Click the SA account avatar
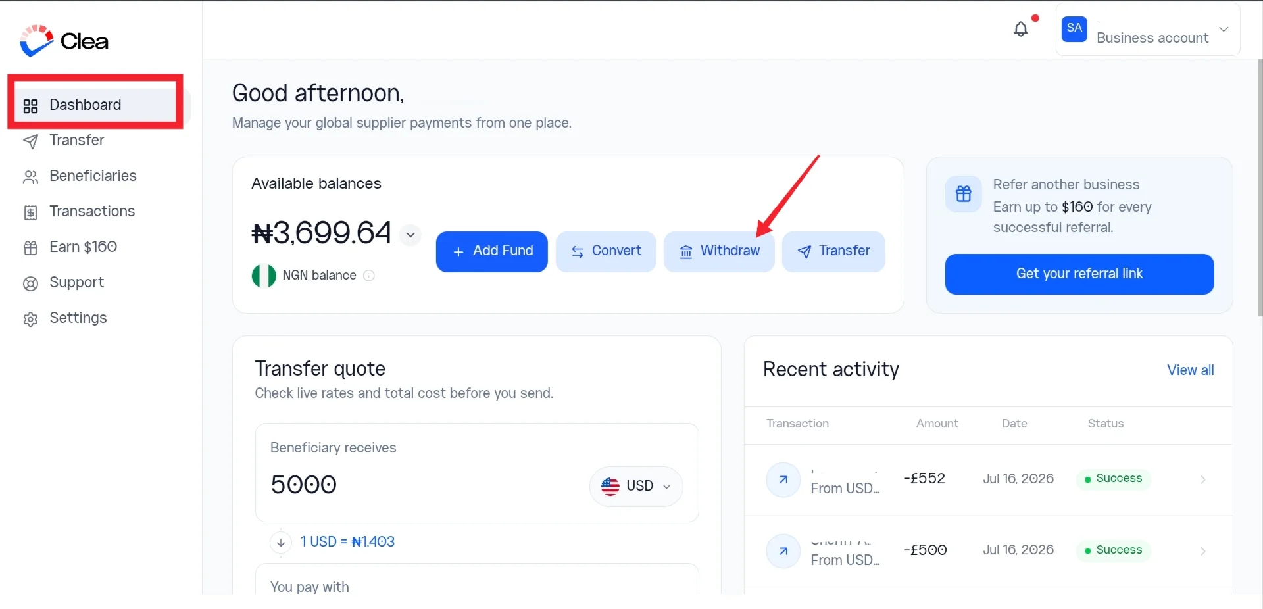The width and height of the screenshot is (1263, 609). (1074, 29)
